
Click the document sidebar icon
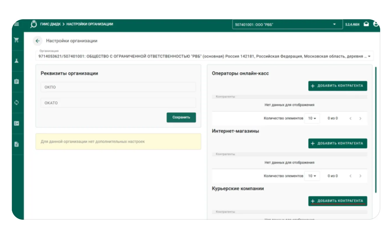(x=17, y=144)
